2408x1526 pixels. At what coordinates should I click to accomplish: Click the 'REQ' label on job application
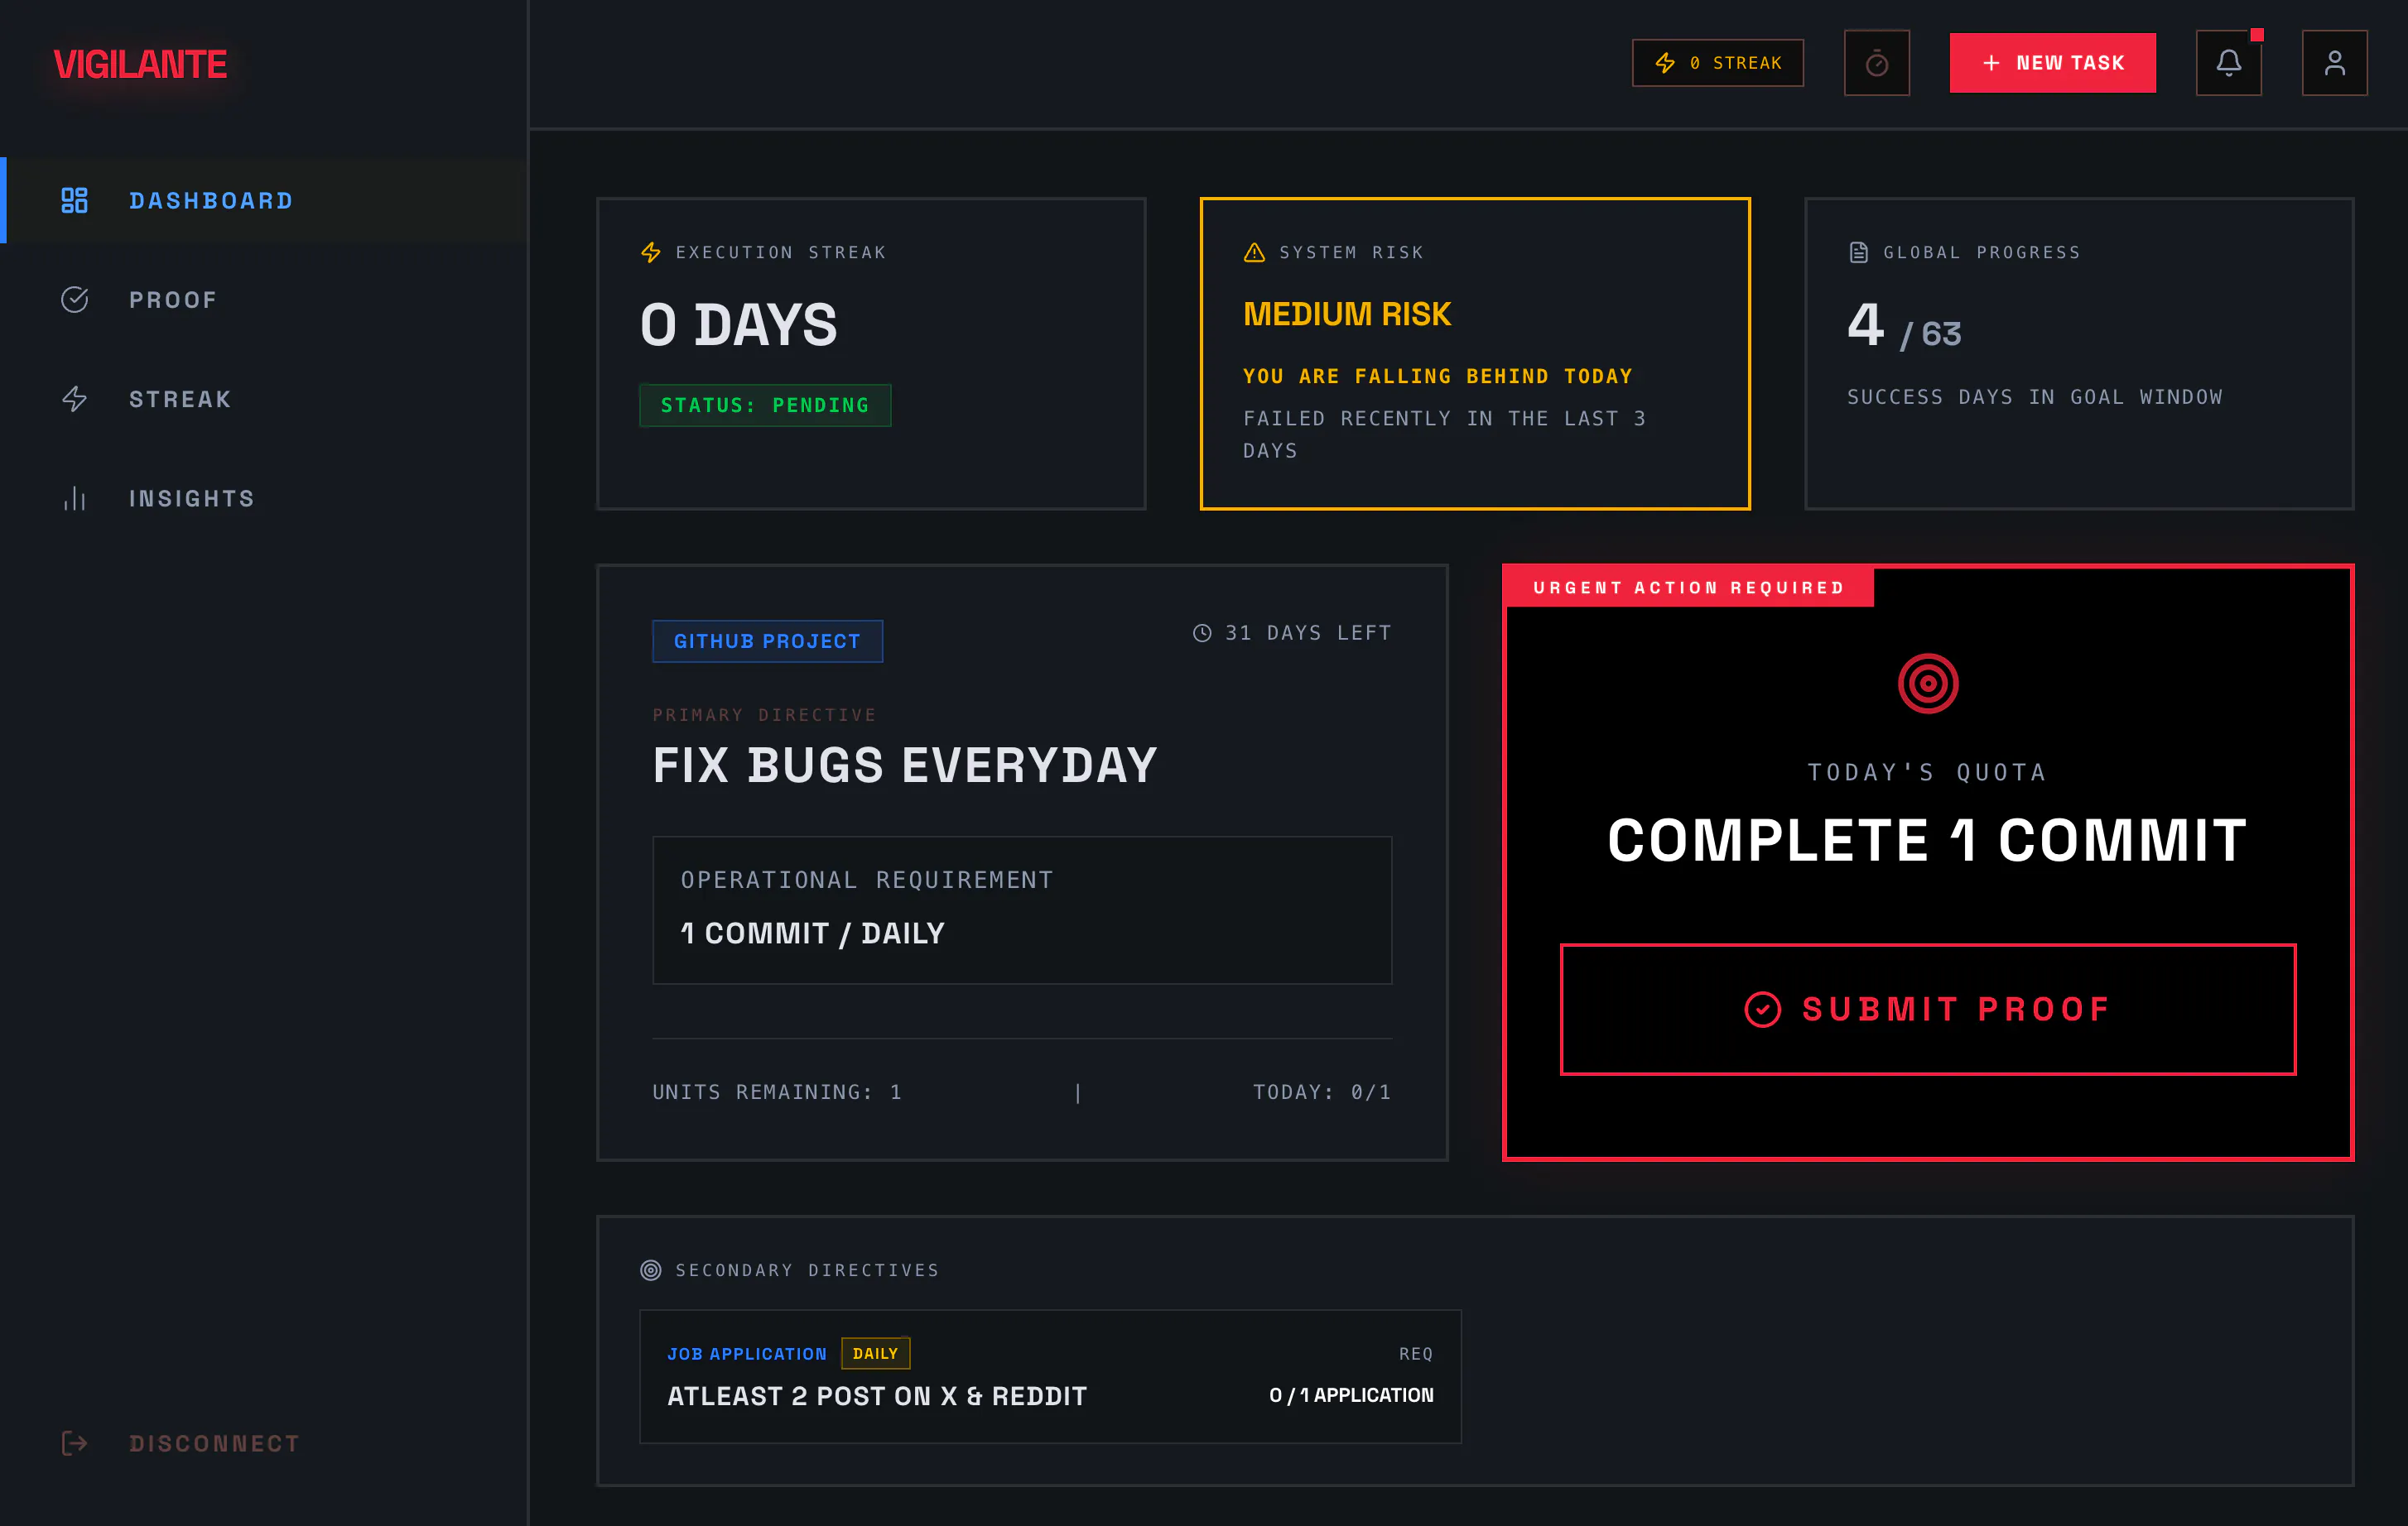[1416, 1354]
